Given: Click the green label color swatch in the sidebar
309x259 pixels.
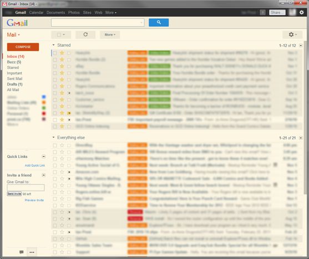Looking at the screenshot, I should click(44, 108).
